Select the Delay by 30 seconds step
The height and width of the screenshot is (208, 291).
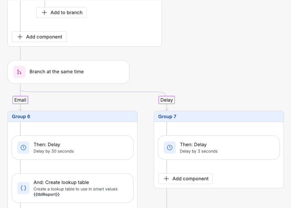click(x=72, y=148)
